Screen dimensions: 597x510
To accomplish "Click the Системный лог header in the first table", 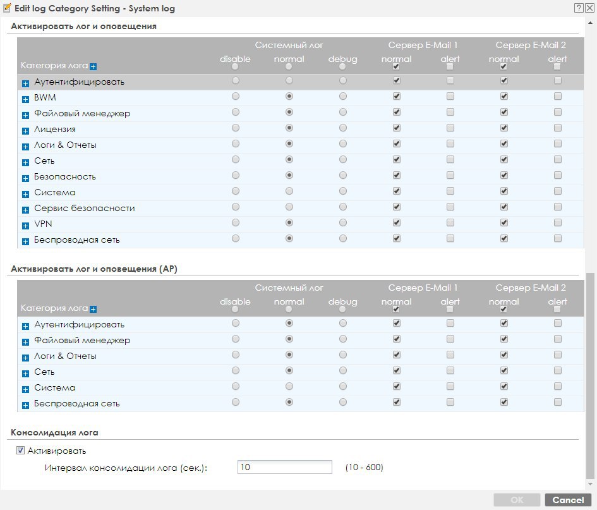I will 289,45.
